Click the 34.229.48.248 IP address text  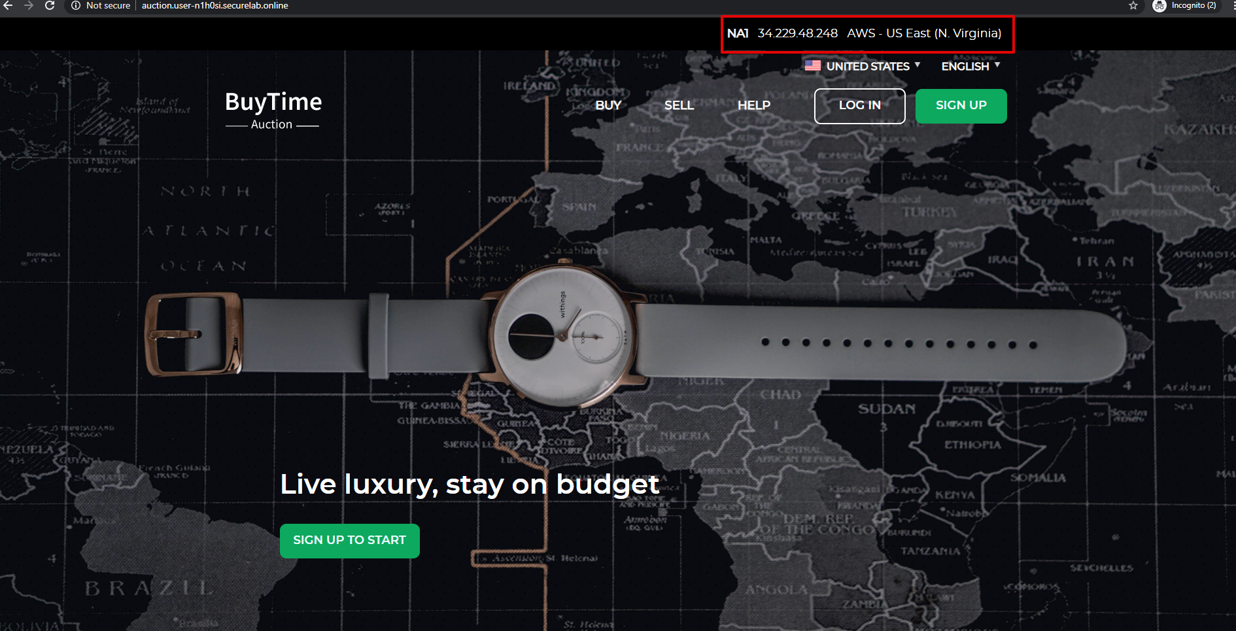coord(797,33)
